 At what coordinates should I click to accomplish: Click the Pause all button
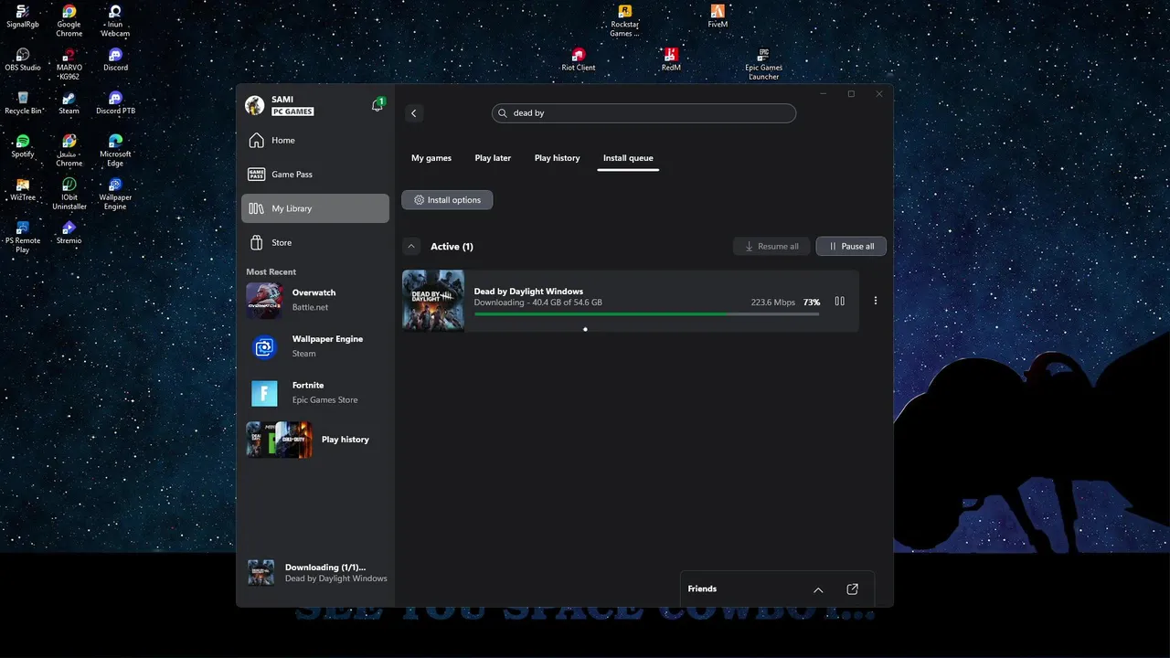click(x=851, y=246)
